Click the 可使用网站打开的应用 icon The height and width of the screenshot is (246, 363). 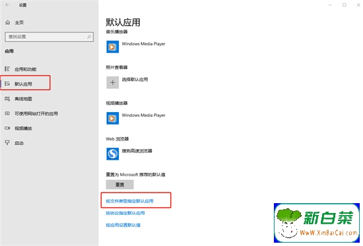click(x=7, y=113)
